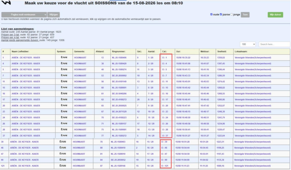The width and height of the screenshot is (291, 170).
Task: Click the speed value '1307,45'
Action: point(221,63)
